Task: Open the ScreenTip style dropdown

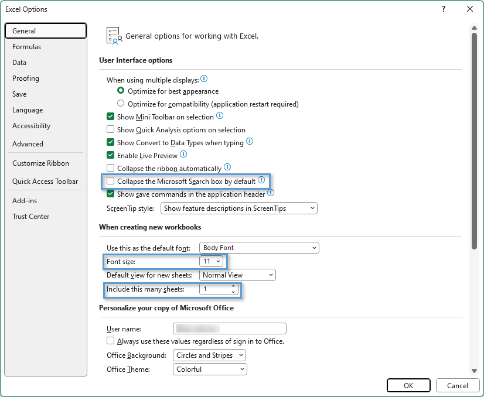Action: point(238,208)
